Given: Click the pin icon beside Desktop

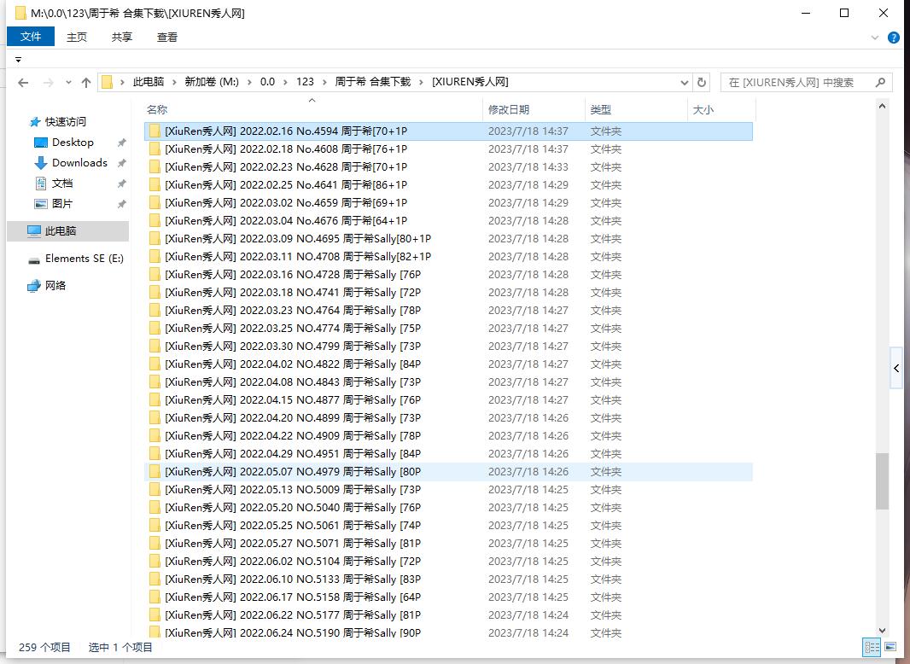Looking at the screenshot, I should tap(121, 143).
